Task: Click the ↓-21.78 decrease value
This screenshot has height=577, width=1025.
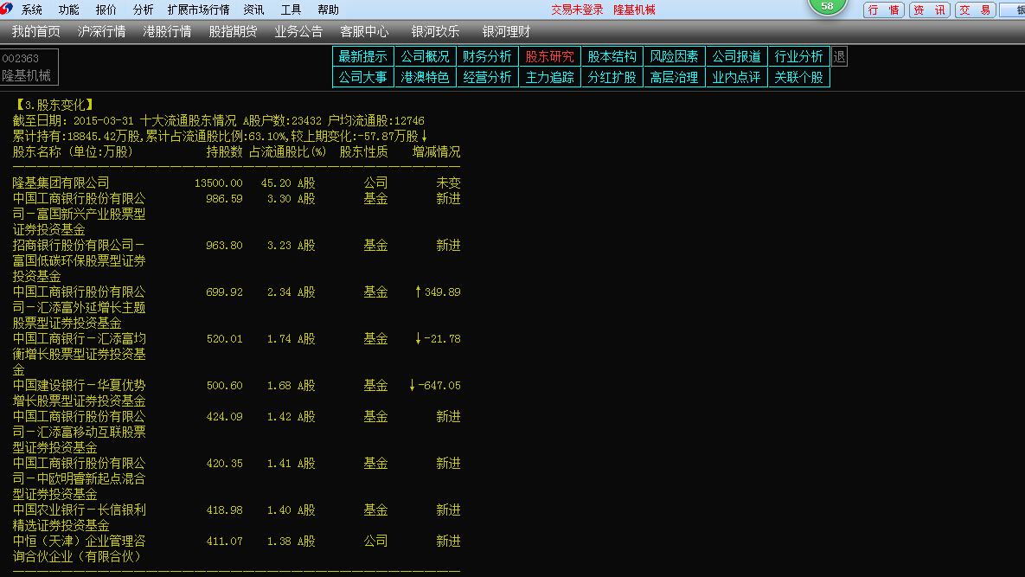Action: pyautogui.click(x=438, y=339)
